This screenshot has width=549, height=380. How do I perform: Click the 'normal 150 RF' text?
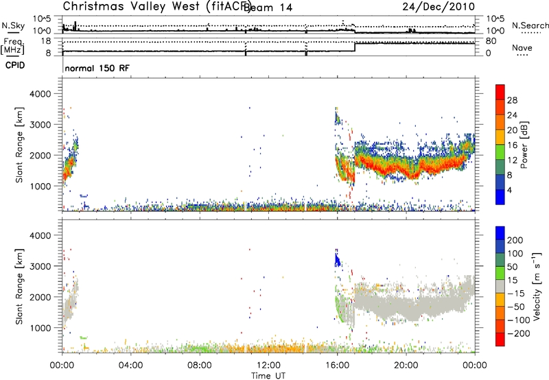tap(97, 68)
